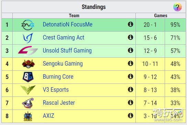Go to the Rascal Jester team page
Viewport: 187px width, 125px height.
[59, 103]
